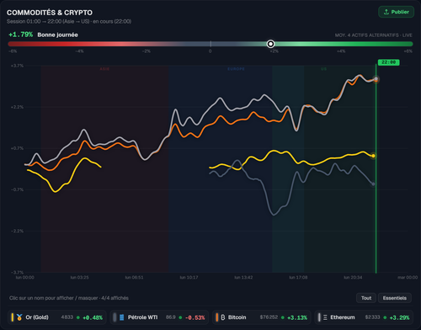Viewport: 421px width, 330px height.
Task: Click the Ethereum price $2333
Action: point(372,317)
